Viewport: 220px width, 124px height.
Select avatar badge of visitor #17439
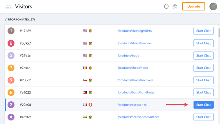coord(11,31)
